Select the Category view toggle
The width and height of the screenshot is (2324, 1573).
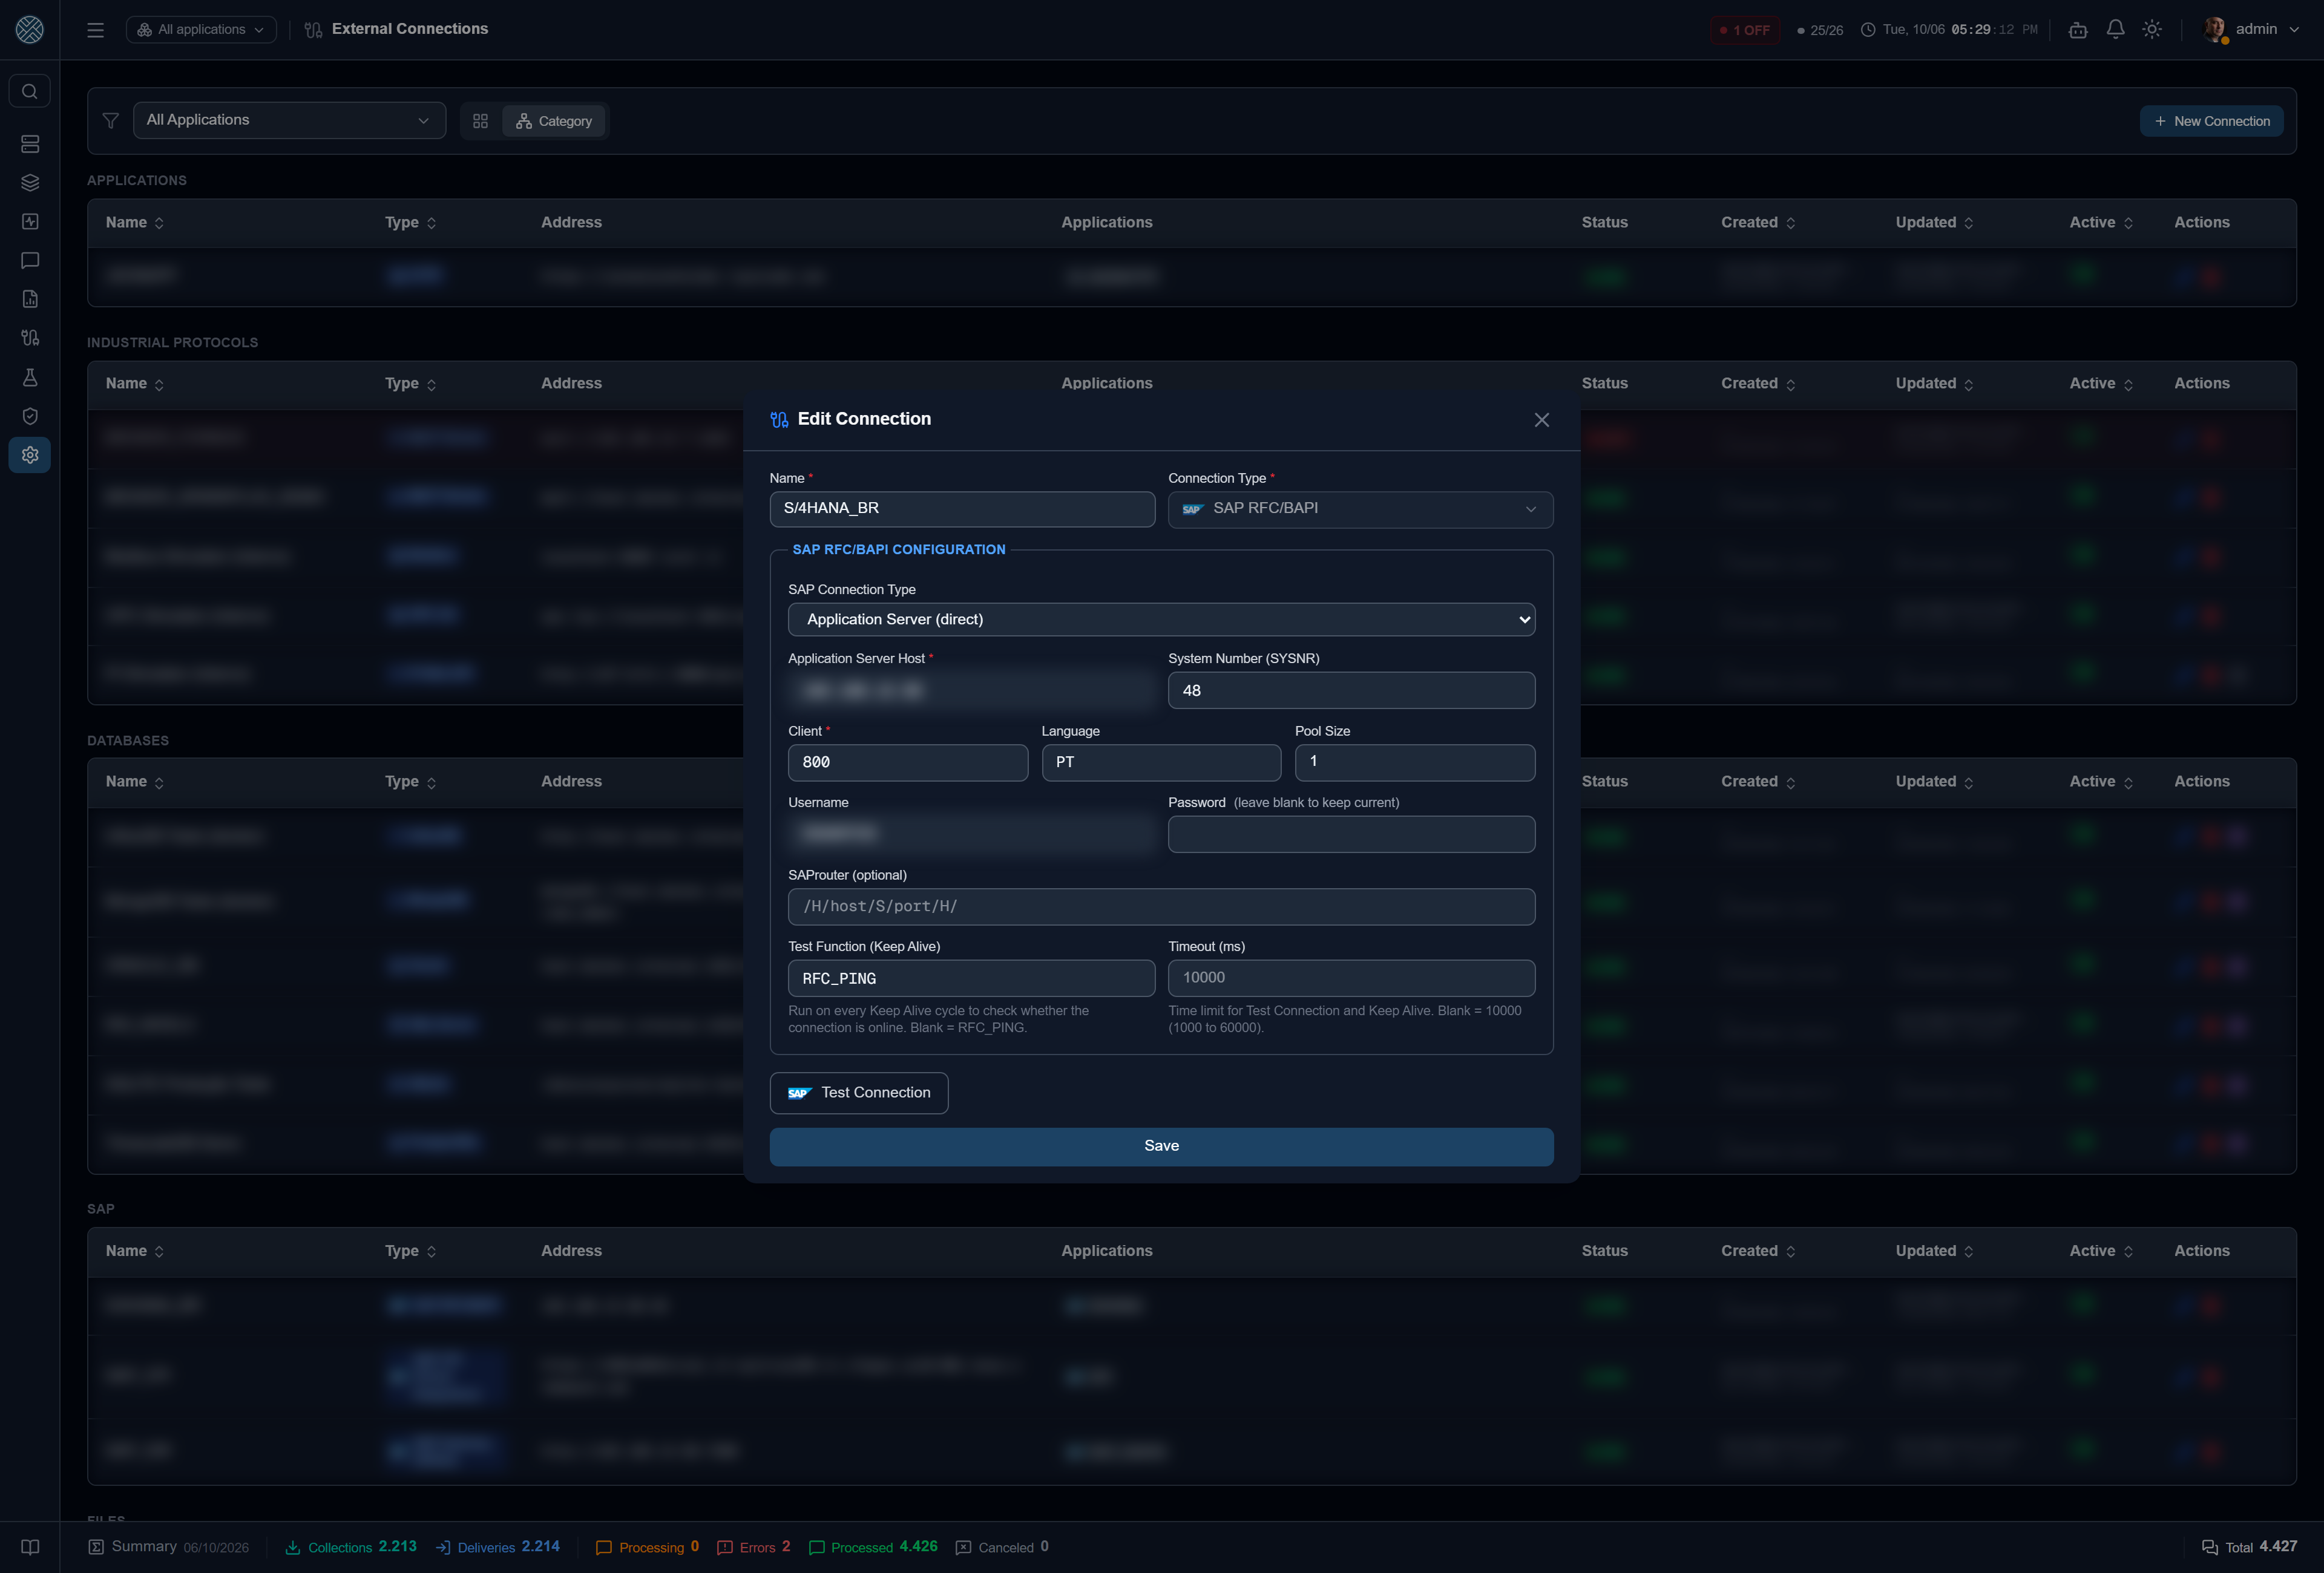click(x=554, y=121)
